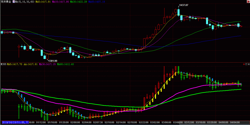
Task: Click the 04/00:00 time axis label
Action: (223, 123)
